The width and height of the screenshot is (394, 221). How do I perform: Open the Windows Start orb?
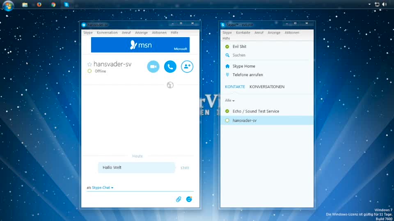tap(8, 5)
